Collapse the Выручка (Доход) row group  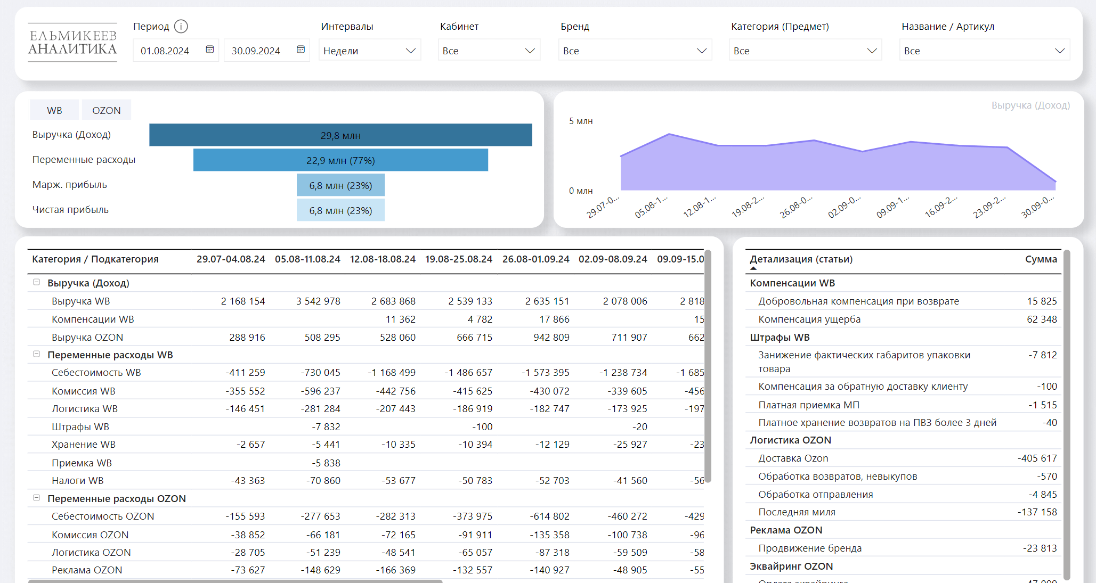pos(37,282)
